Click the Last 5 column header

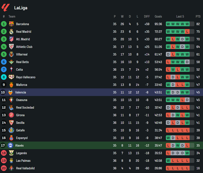(x=180, y=16)
